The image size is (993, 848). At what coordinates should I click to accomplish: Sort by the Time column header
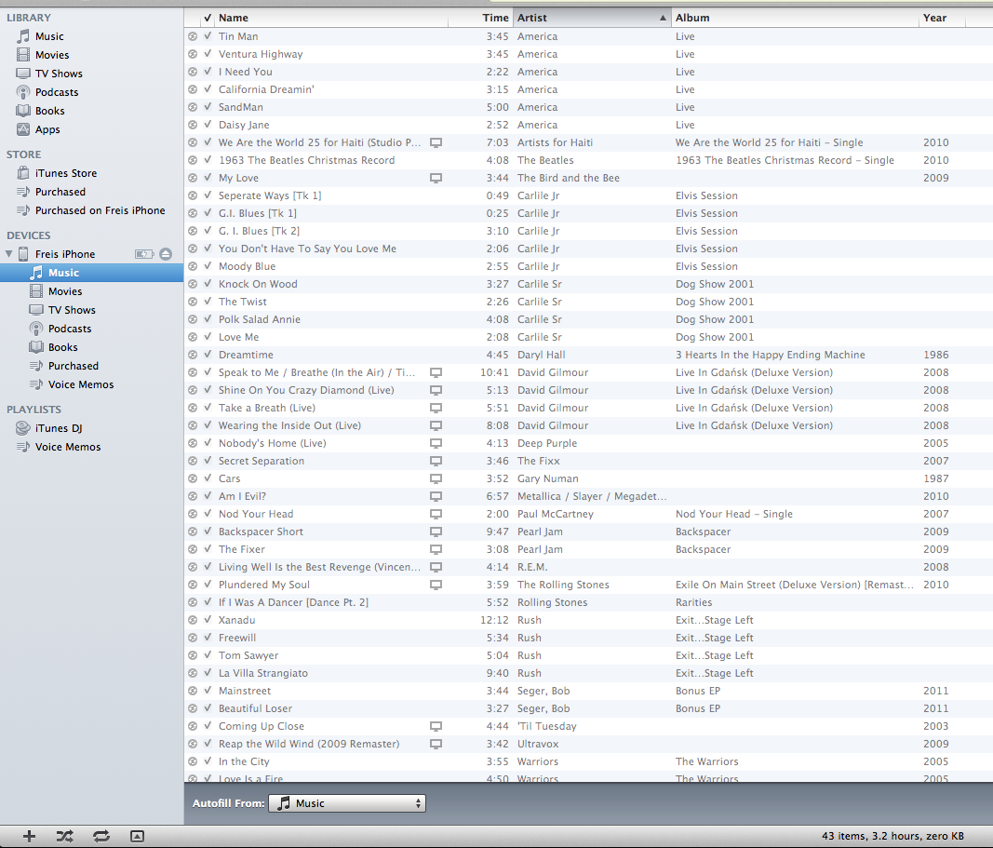(480, 18)
